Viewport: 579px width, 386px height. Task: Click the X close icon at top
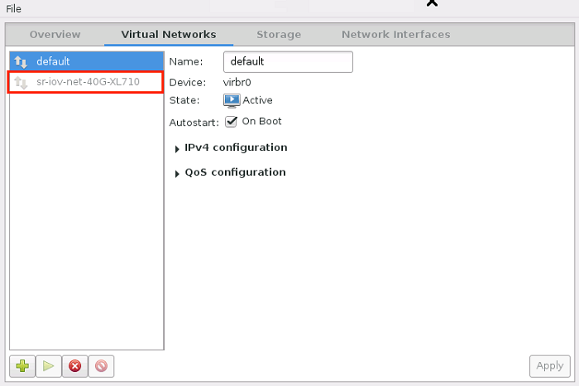431,2
